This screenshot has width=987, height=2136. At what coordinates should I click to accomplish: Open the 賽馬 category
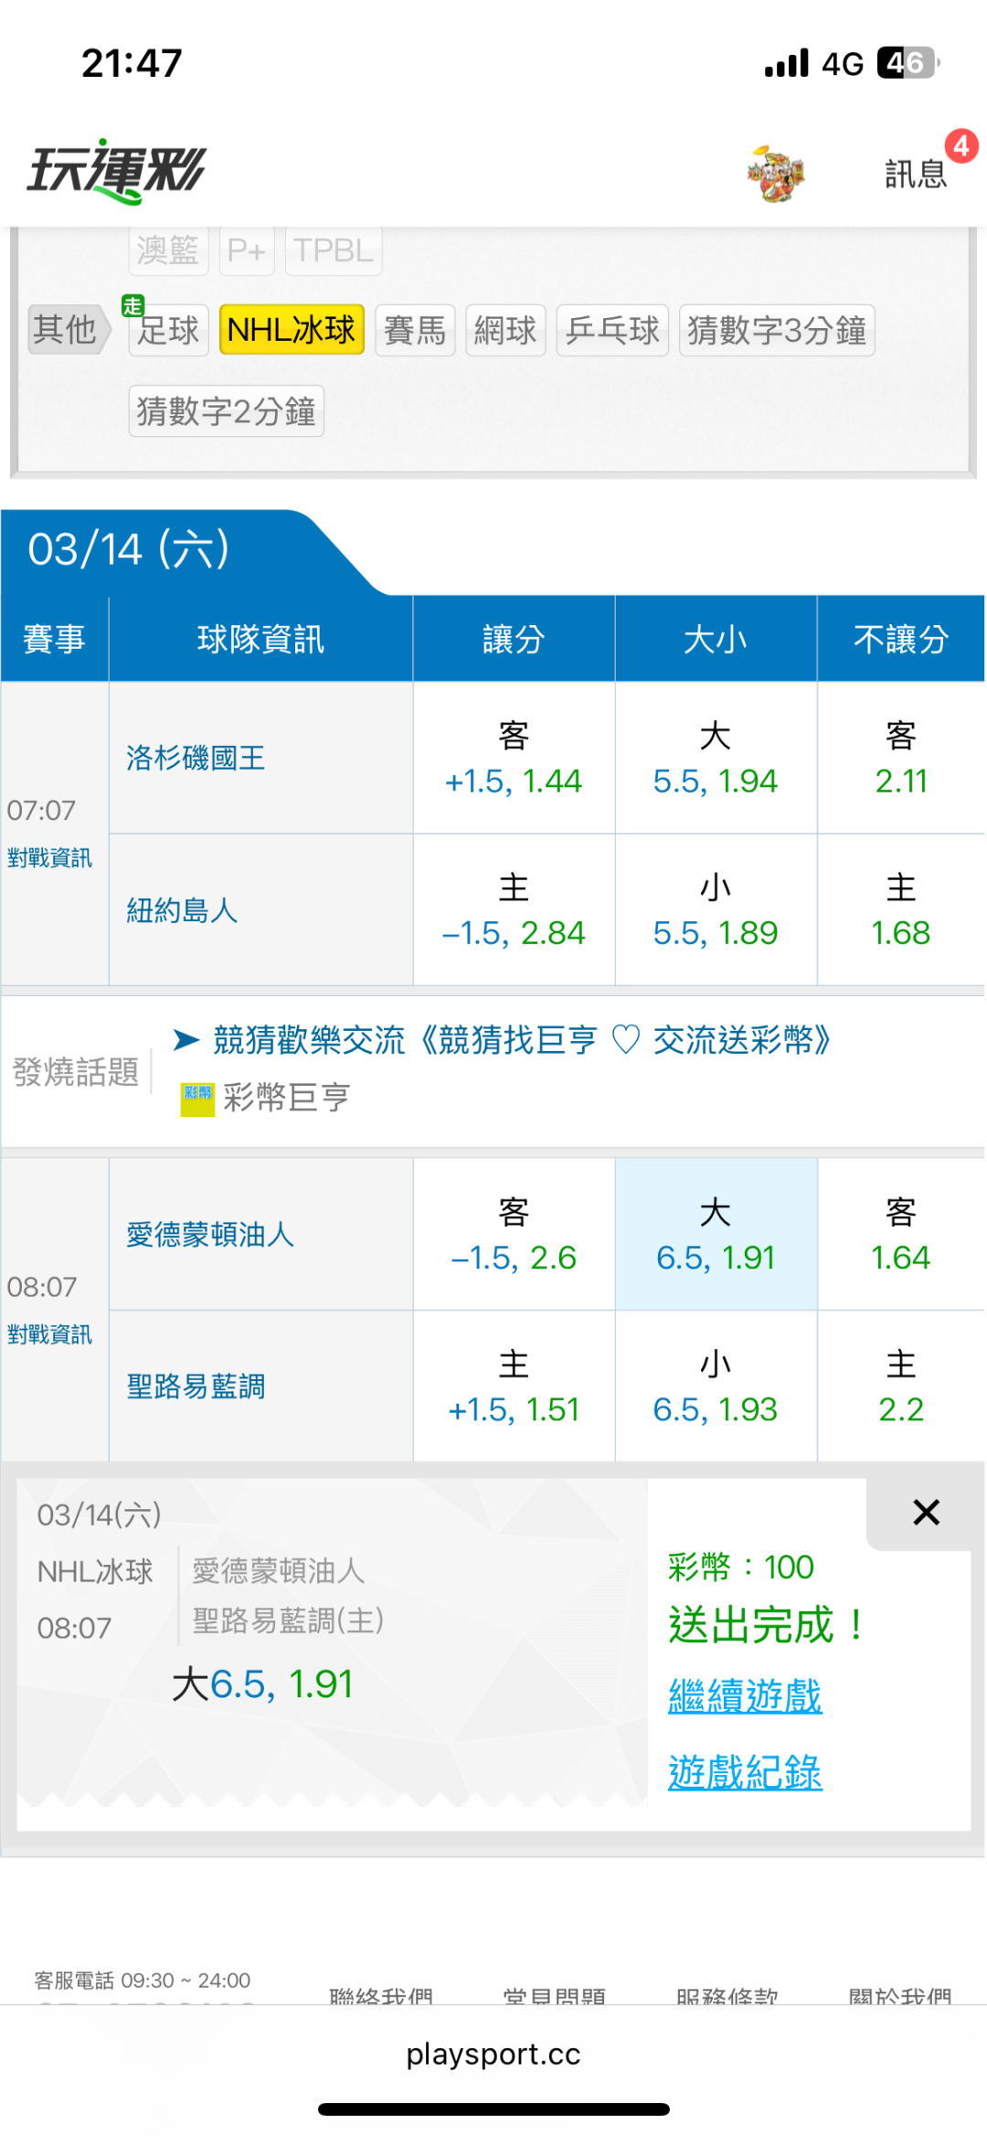point(415,330)
